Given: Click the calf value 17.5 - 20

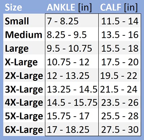Looking at the screenshot, I should (x=120, y=62).
